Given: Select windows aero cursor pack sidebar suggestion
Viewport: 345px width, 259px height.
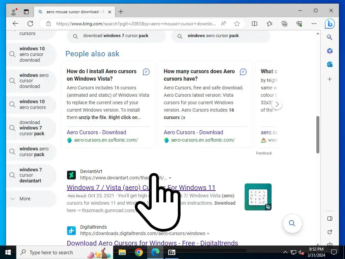Looking at the screenshot, I should pyautogui.click(x=31, y=152).
